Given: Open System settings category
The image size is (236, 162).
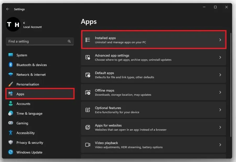Looking at the screenshot, I should pos(40,55).
